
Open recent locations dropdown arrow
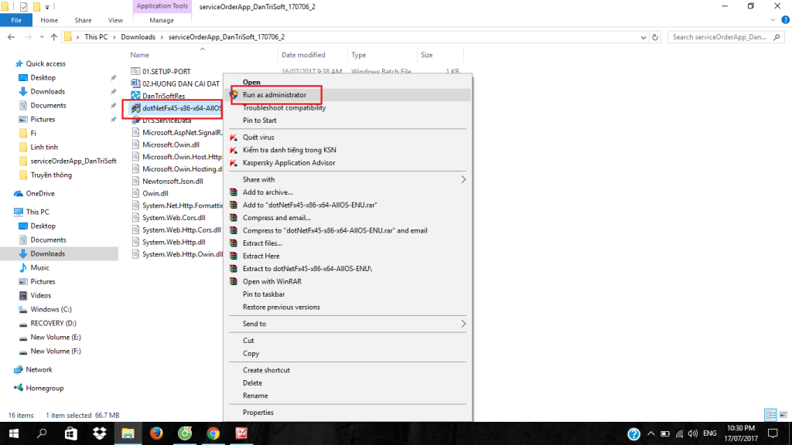tap(42, 37)
